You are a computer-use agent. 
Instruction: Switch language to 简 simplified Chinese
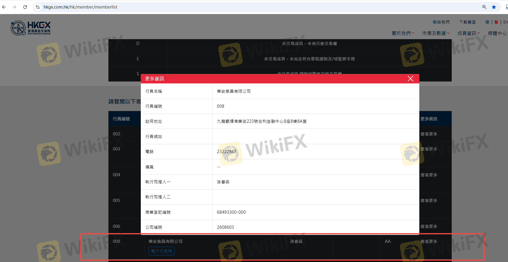(487, 22)
